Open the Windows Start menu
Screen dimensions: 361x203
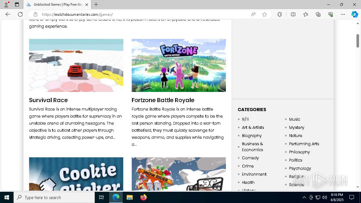point(7,197)
